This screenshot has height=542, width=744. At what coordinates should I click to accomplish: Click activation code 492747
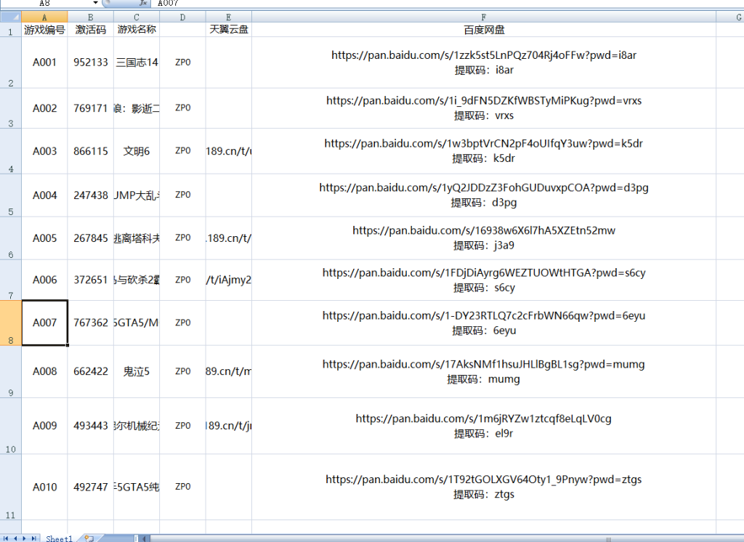[x=91, y=487]
